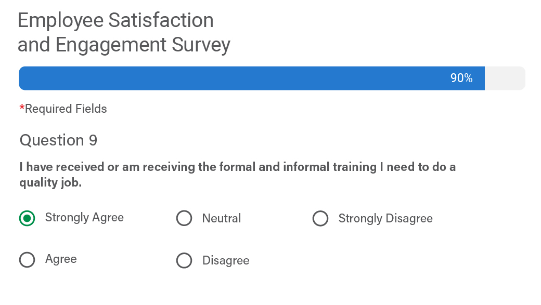Click the 'Strongly Disagree' label text
Viewport: 541px width, 305px height.
(x=385, y=219)
